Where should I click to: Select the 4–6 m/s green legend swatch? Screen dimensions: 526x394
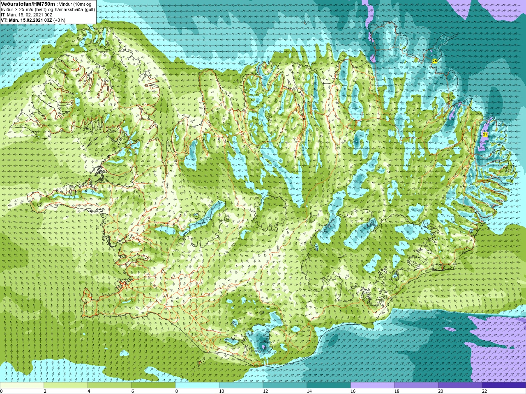click(x=109, y=385)
